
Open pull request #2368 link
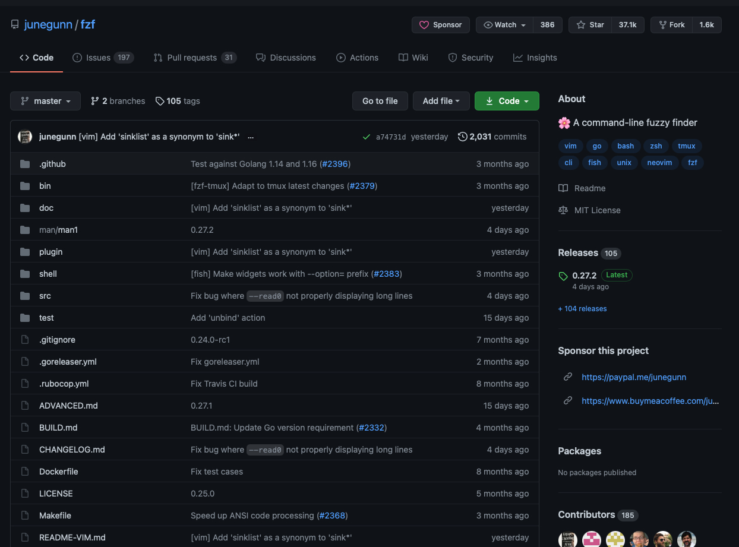pyautogui.click(x=332, y=516)
